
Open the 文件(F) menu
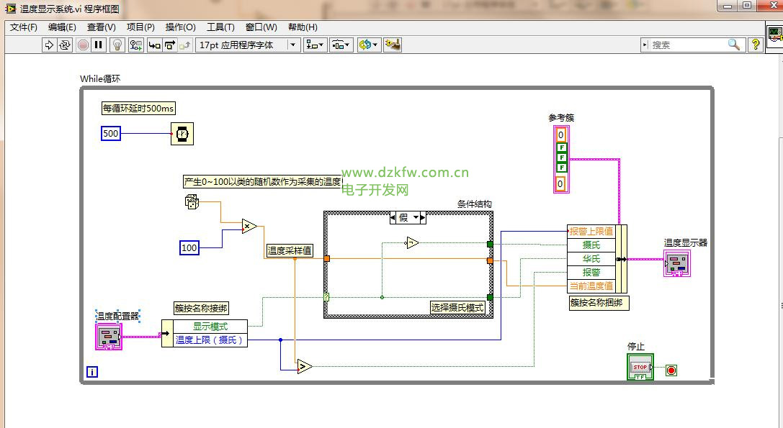pyautogui.click(x=23, y=27)
